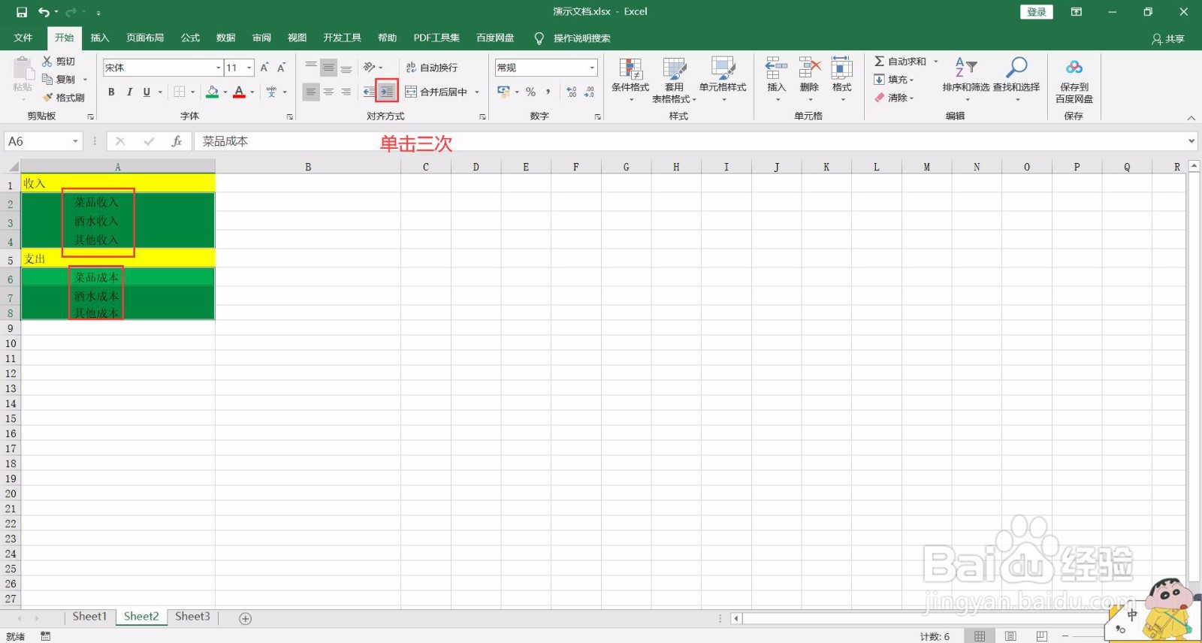Set top vertical alignment
This screenshot has height=643, width=1202.
(310, 68)
